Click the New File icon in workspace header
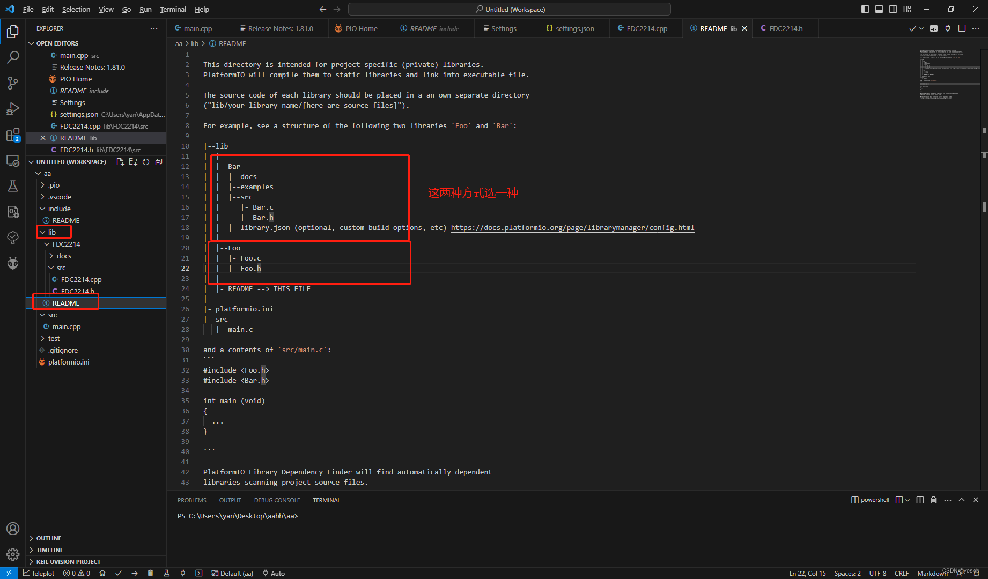988x579 pixels. click(120, 162)
